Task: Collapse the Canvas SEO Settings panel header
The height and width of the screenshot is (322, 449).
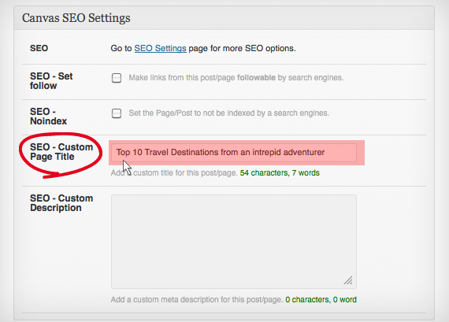Action: 224,18
